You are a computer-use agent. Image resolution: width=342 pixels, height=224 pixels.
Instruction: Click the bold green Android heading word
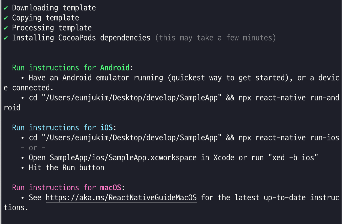(x=115, y=68)
